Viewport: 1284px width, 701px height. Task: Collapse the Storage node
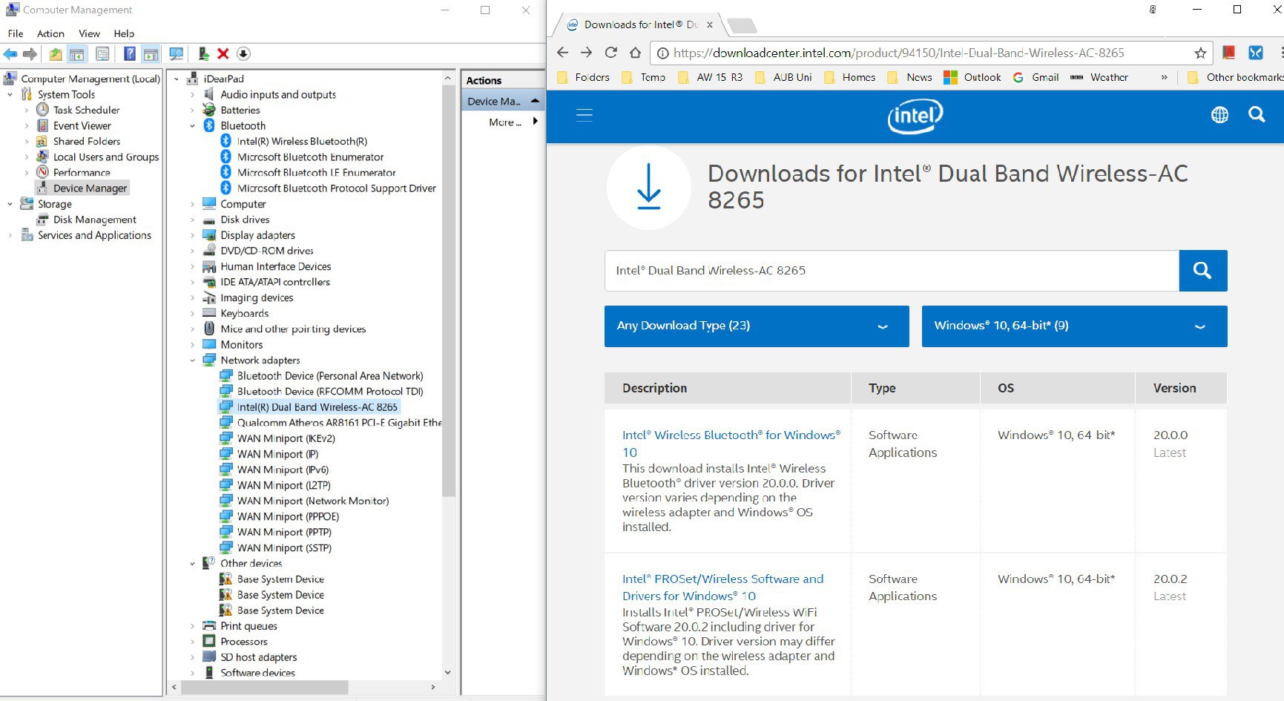coord(10,204)
